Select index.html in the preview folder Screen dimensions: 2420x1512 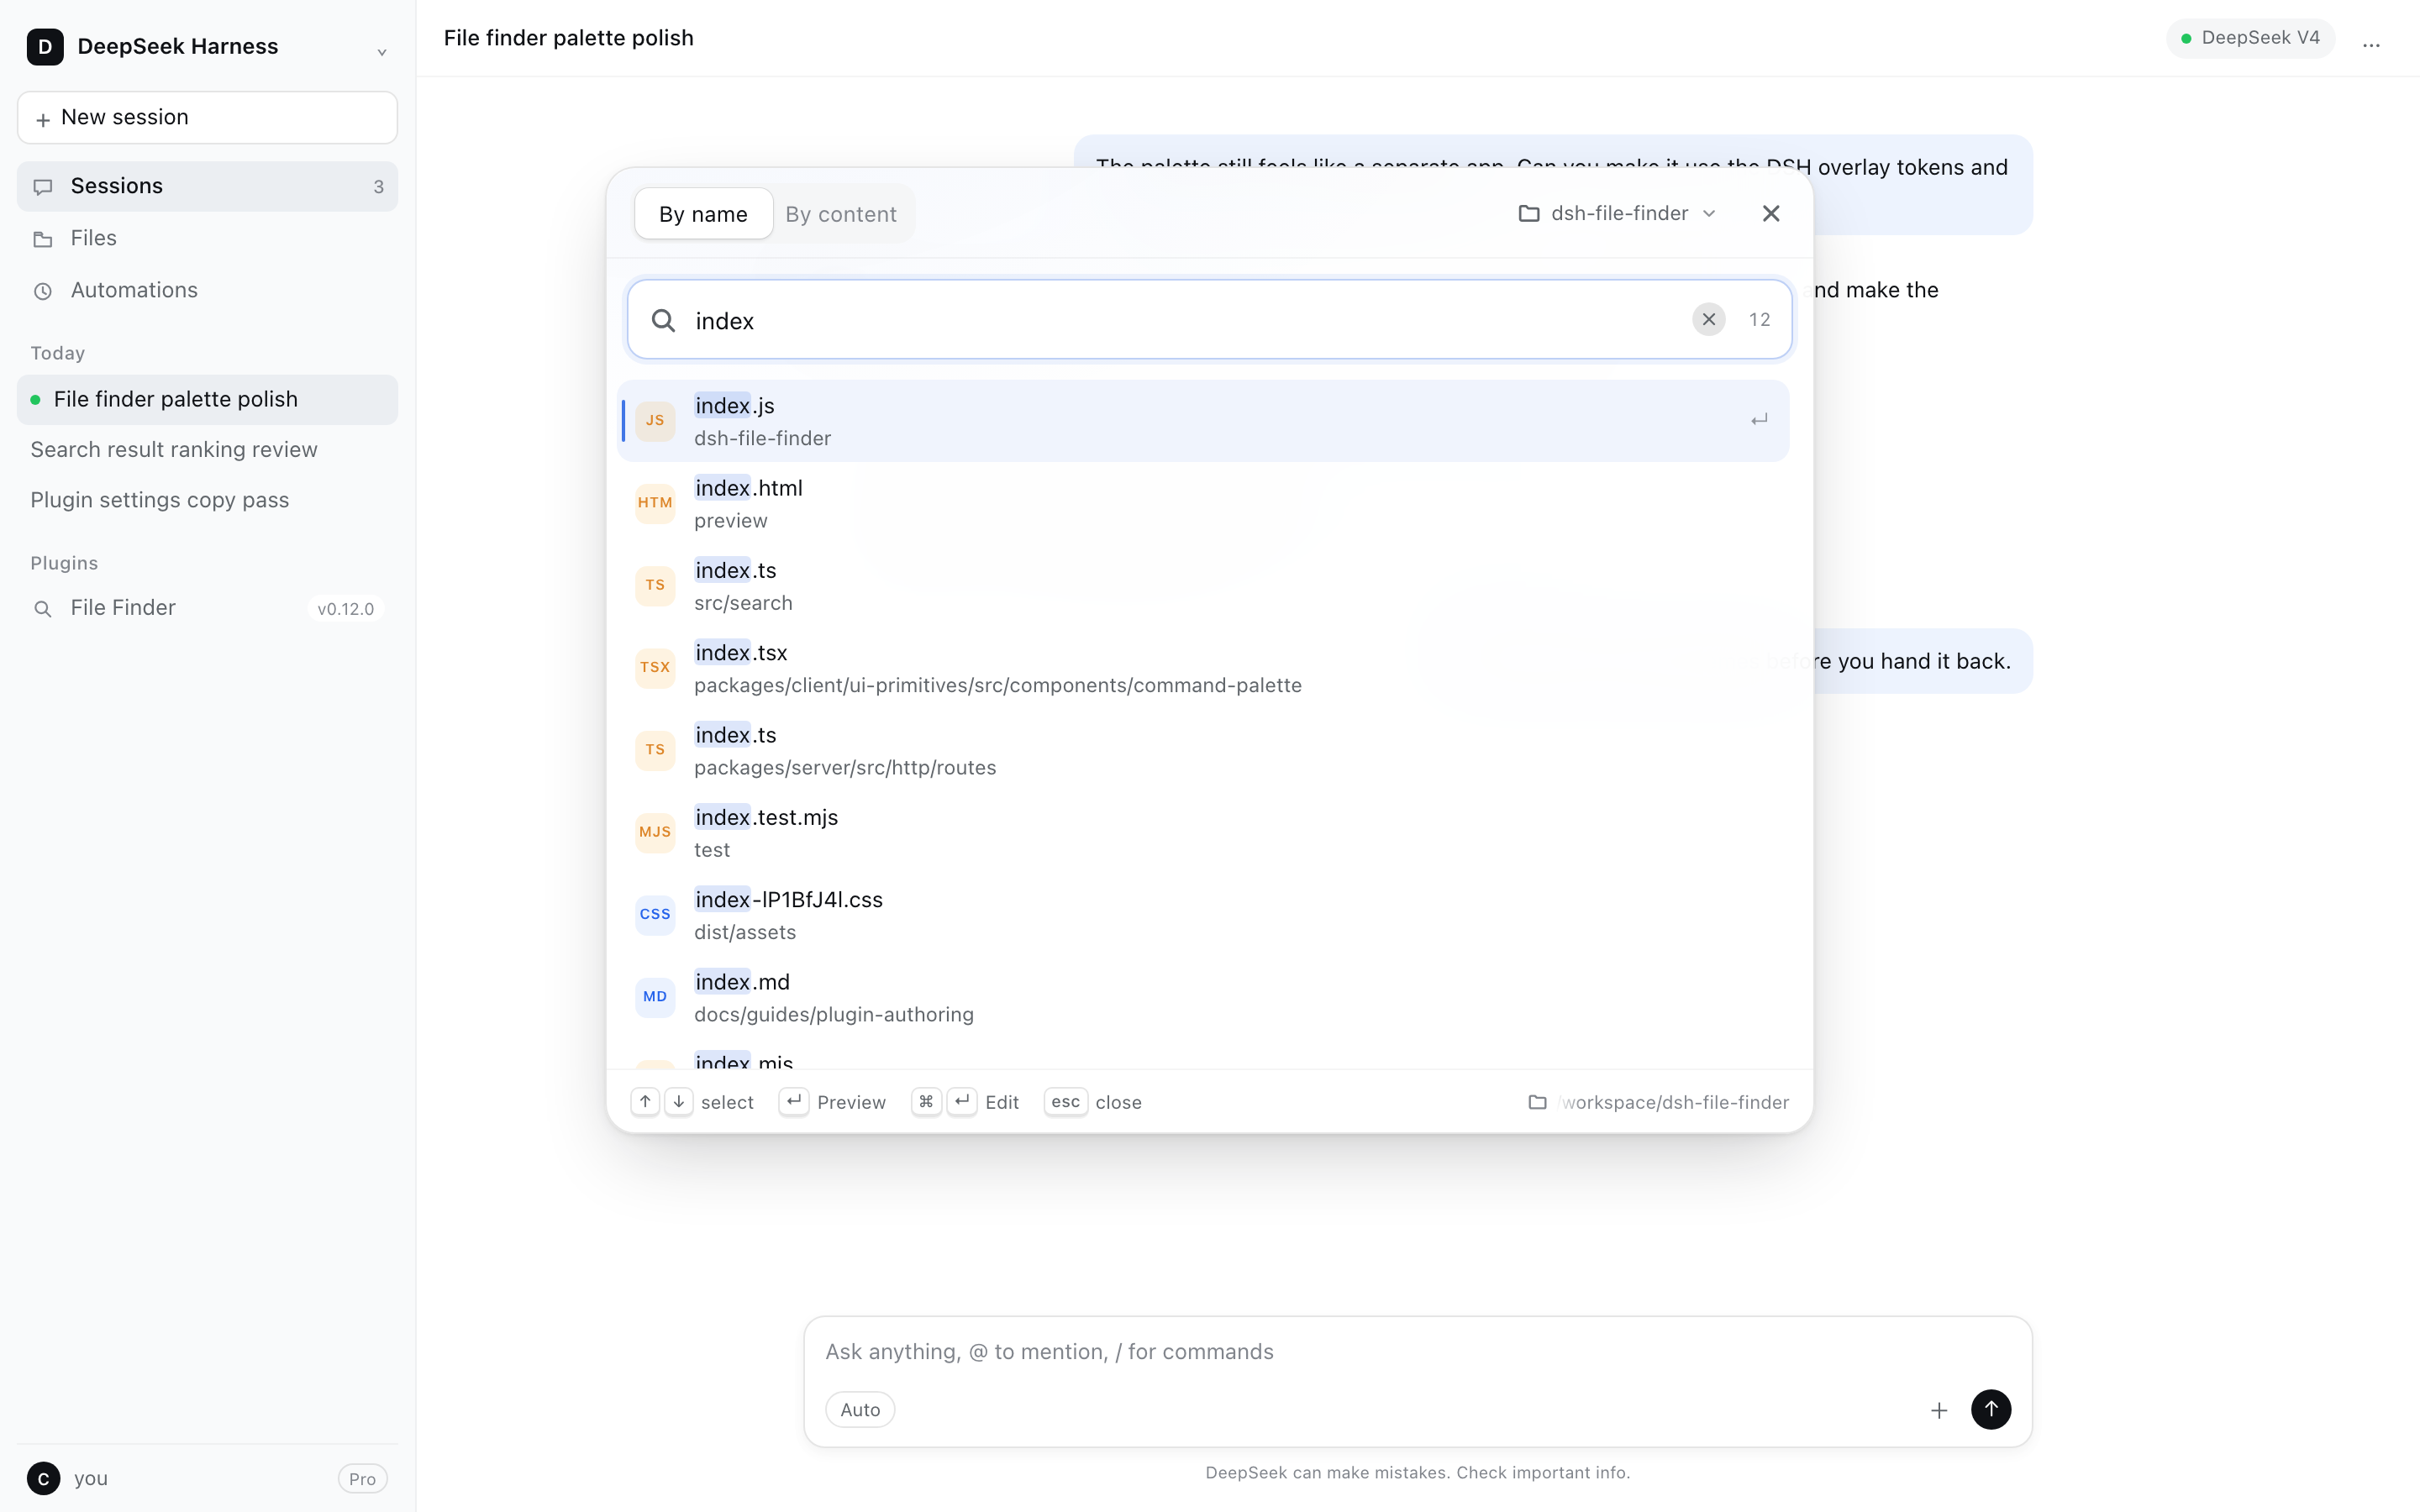1203,503
